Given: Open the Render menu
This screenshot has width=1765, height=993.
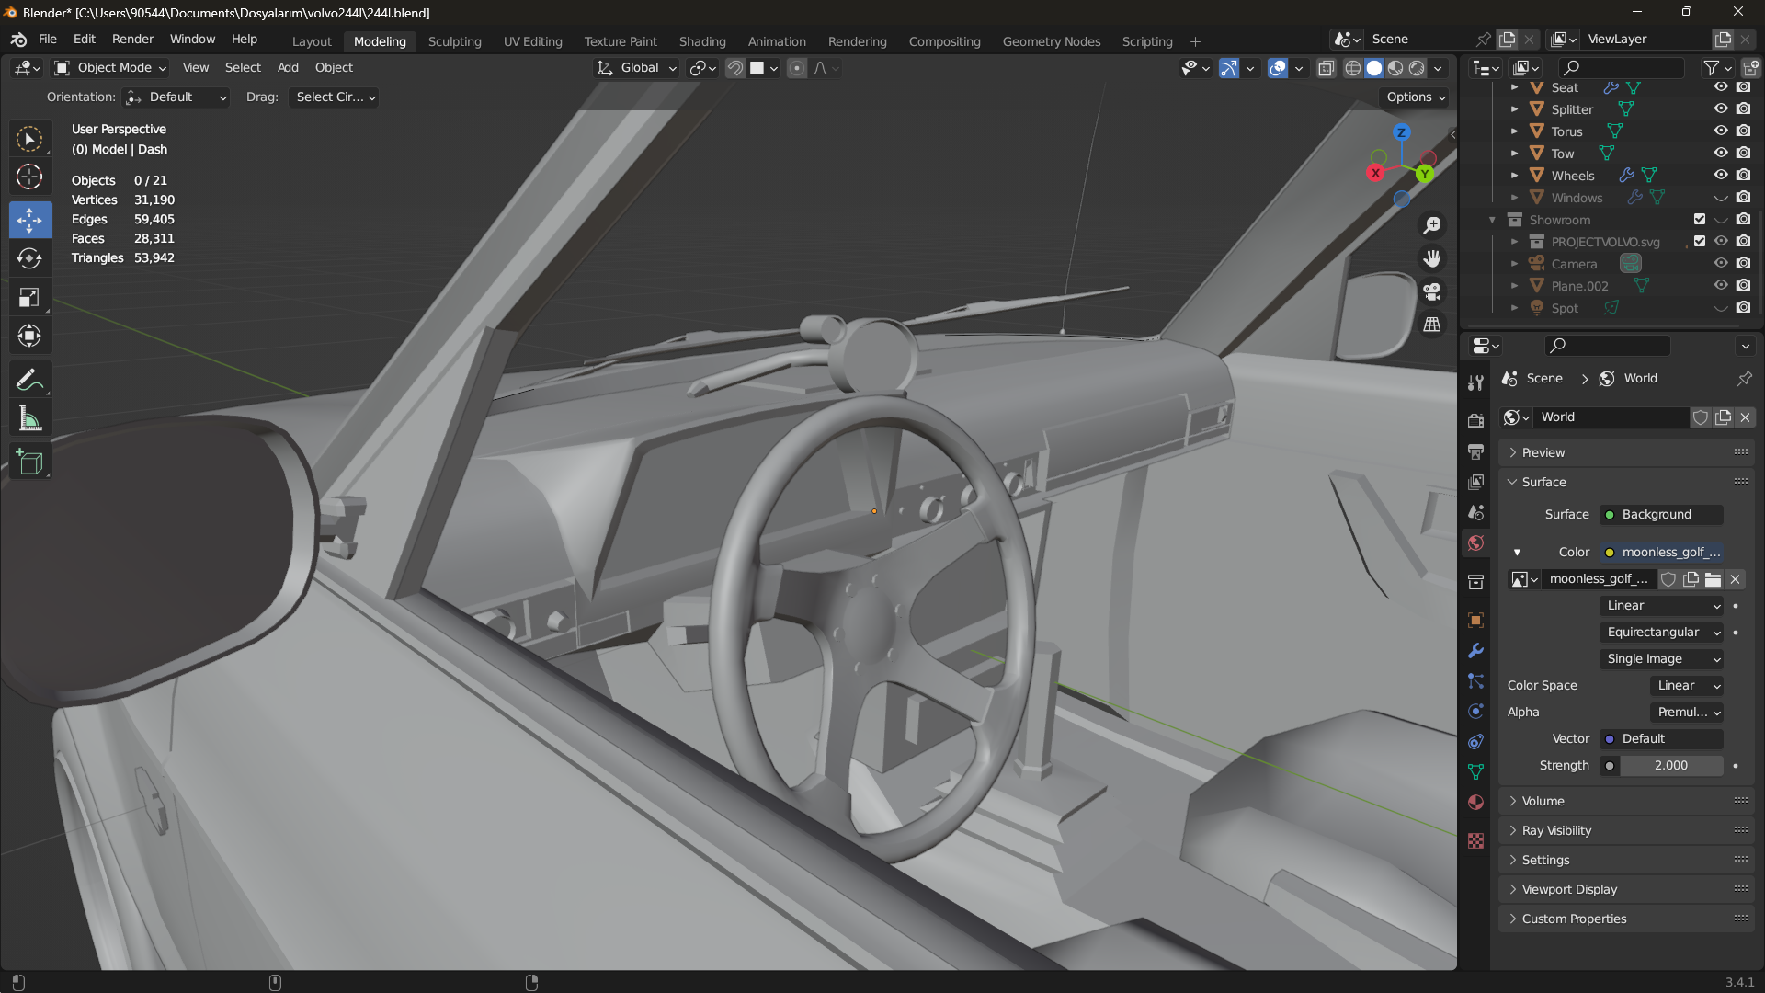Looking at the screenshot, I should (x=132, y=40).
